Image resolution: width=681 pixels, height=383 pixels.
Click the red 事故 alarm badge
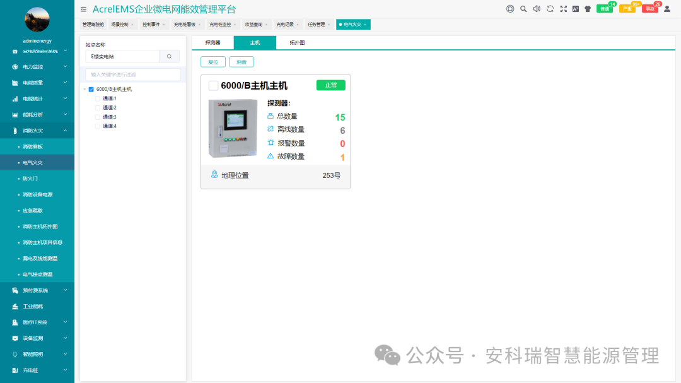click(650, 9)
